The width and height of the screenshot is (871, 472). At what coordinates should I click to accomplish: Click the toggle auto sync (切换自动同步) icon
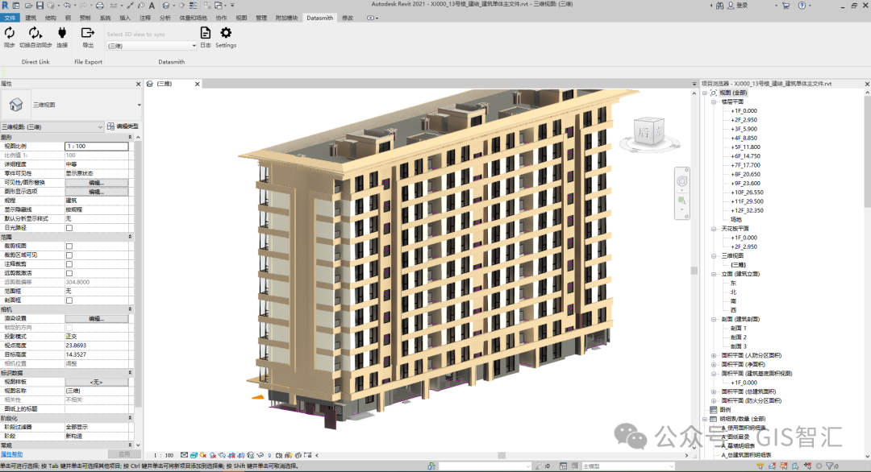tap(35, 34)
